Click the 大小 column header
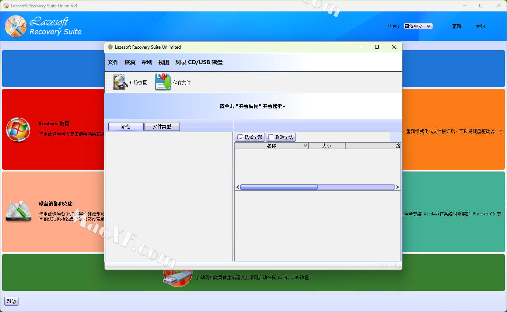 point(326,146)
